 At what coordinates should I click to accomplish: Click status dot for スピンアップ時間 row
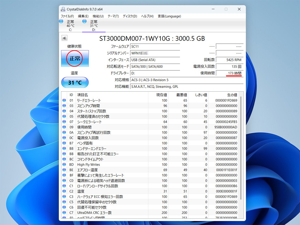point(64,106)
